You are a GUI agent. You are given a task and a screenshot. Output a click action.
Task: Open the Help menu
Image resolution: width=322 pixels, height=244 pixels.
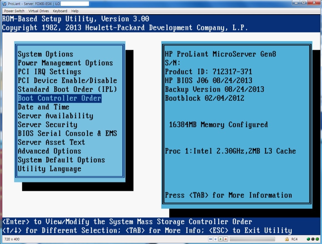(75, 11)
